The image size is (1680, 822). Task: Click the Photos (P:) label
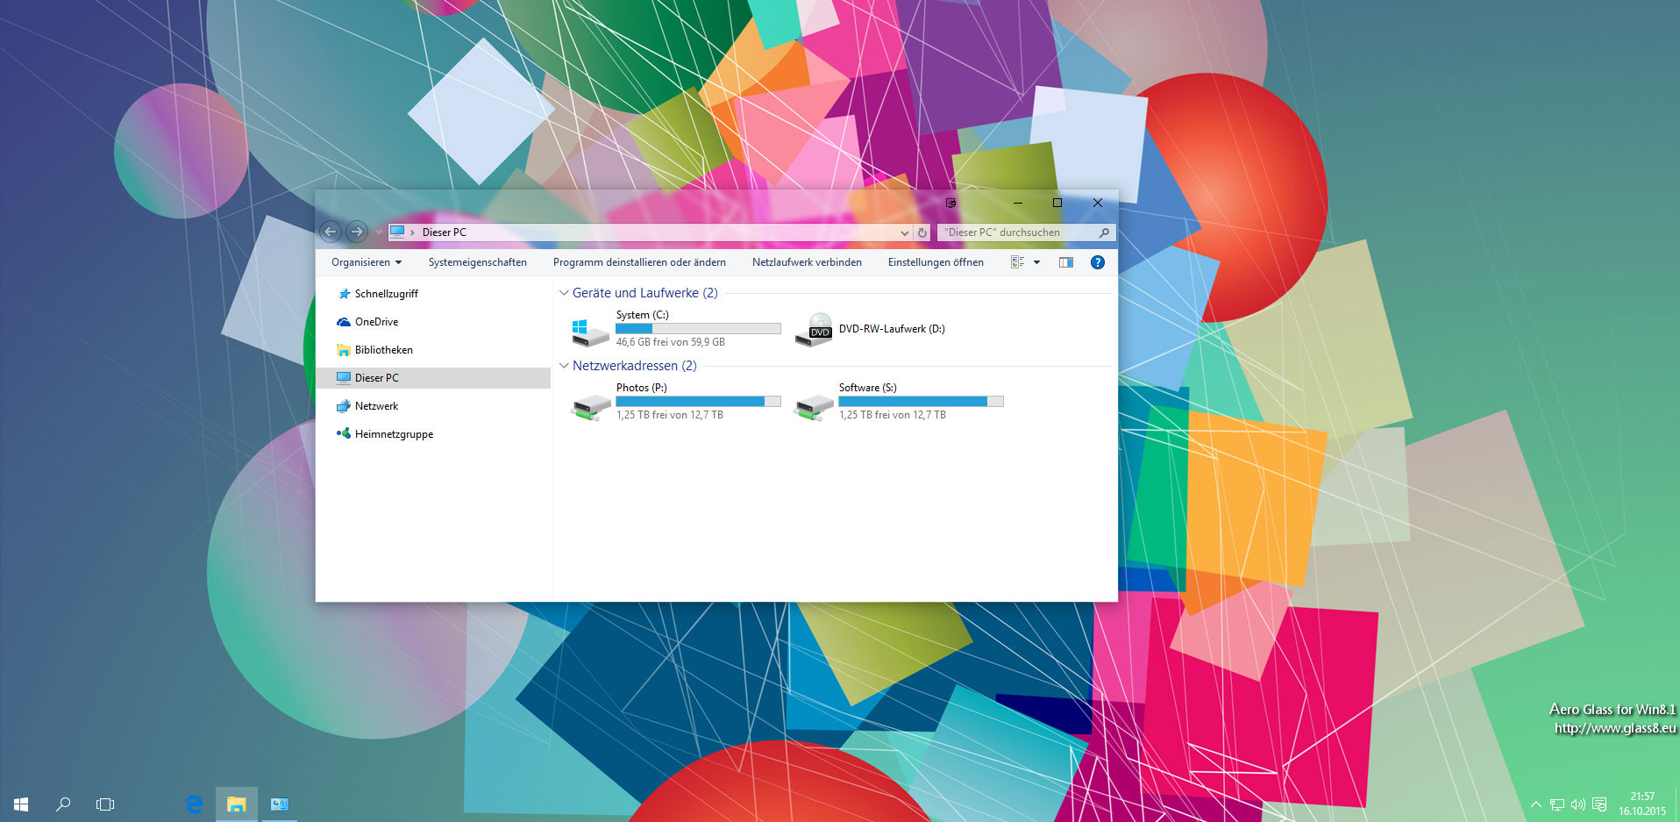641,388
